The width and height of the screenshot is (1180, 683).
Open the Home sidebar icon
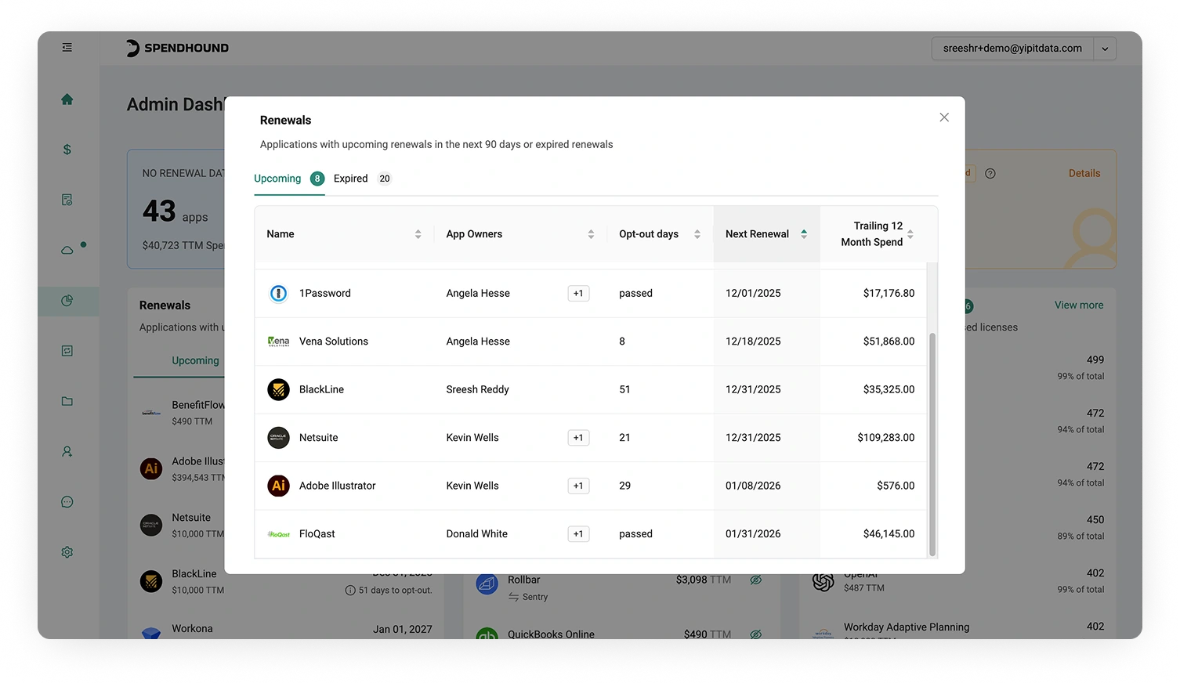67,99
